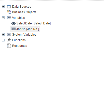Click the JobNo abc string icon
Screen dimensions: 104x99
[x=13, y=29]
